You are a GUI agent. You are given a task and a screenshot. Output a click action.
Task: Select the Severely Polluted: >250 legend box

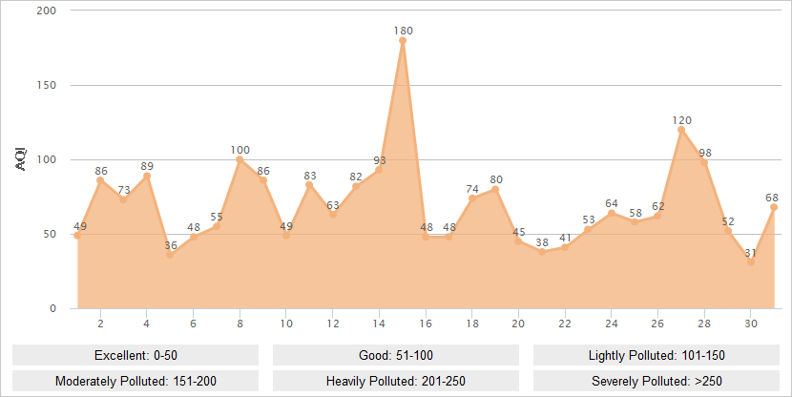657,381
